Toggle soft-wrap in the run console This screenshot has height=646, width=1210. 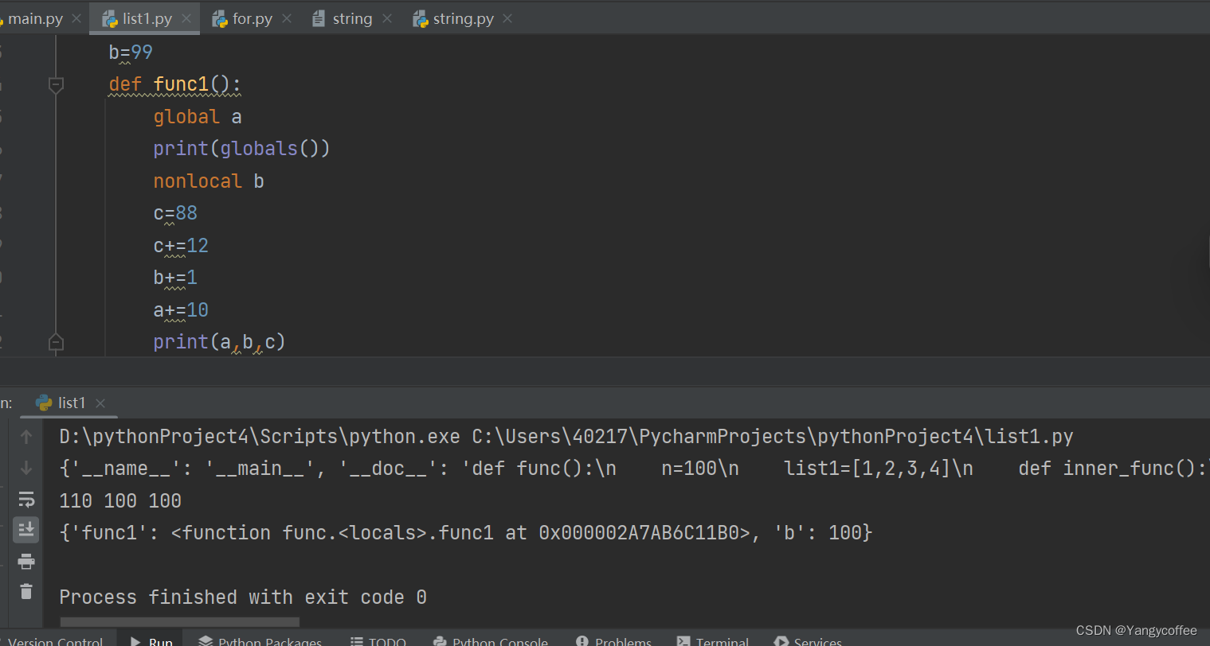(x=26, y=499)
